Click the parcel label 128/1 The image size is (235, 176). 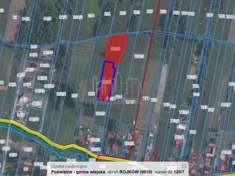pos(129,143)
